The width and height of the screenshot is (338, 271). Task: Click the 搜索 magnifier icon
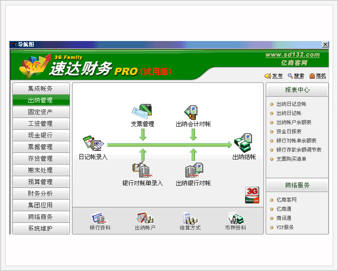pyautogui.click(x=290, y=76)
